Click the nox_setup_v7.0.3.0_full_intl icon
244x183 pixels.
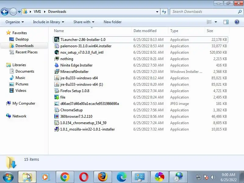57,52
